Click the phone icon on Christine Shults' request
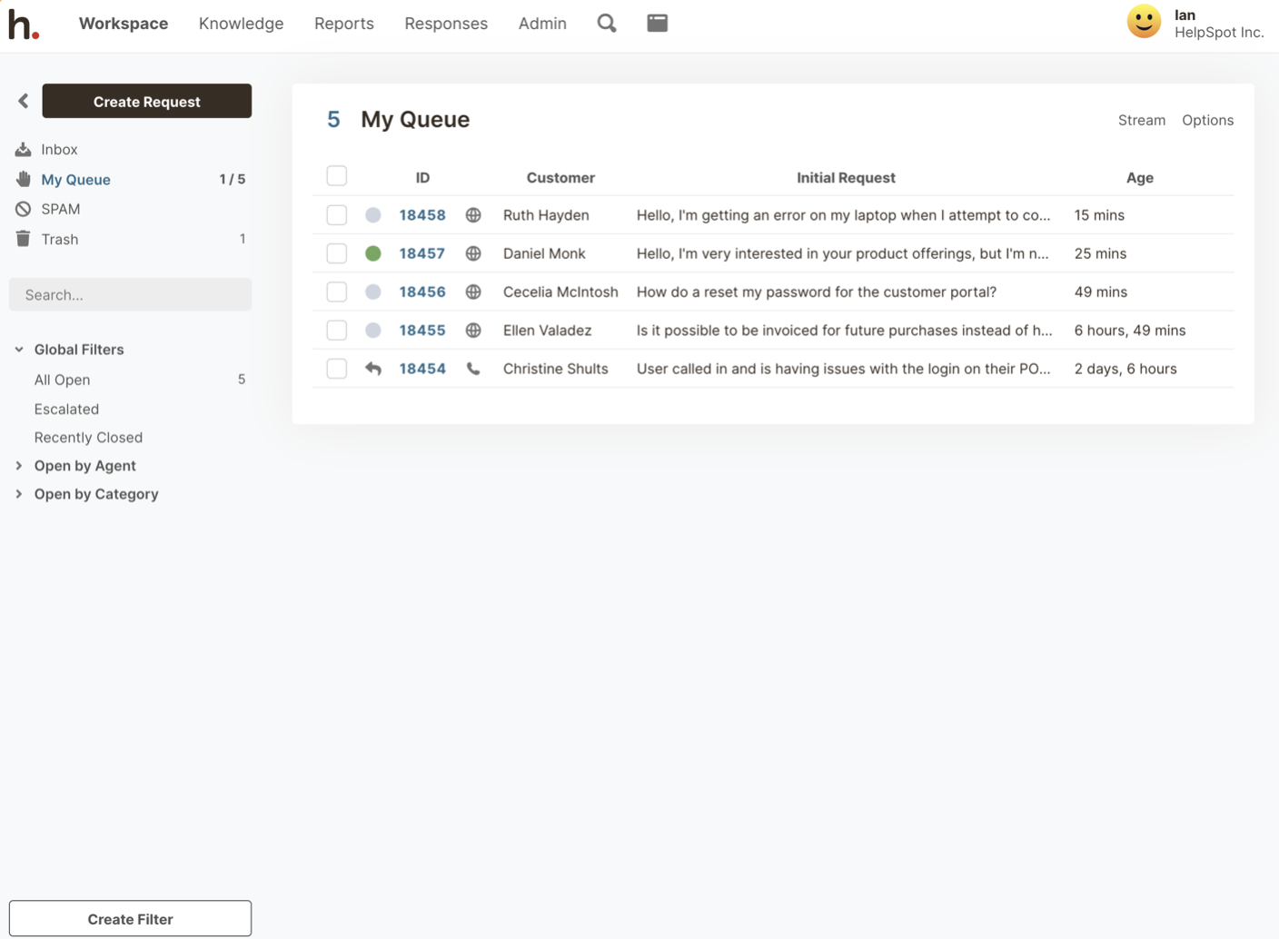 tap(473, 369)
